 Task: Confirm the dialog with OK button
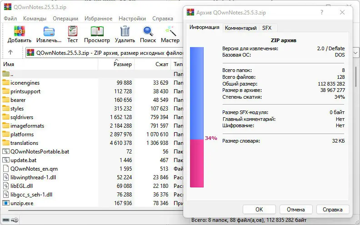coord(259,210)
